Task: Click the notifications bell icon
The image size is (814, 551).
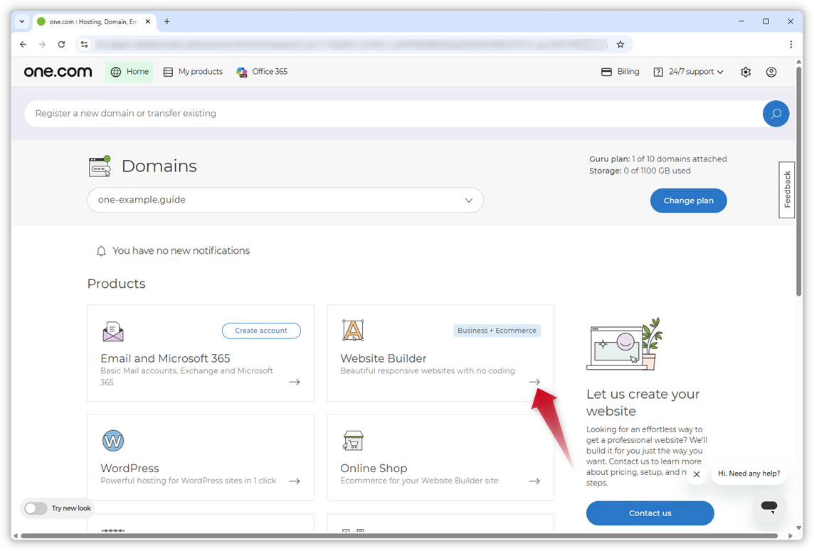Action: pyautogui.click(x=101, y=250)
